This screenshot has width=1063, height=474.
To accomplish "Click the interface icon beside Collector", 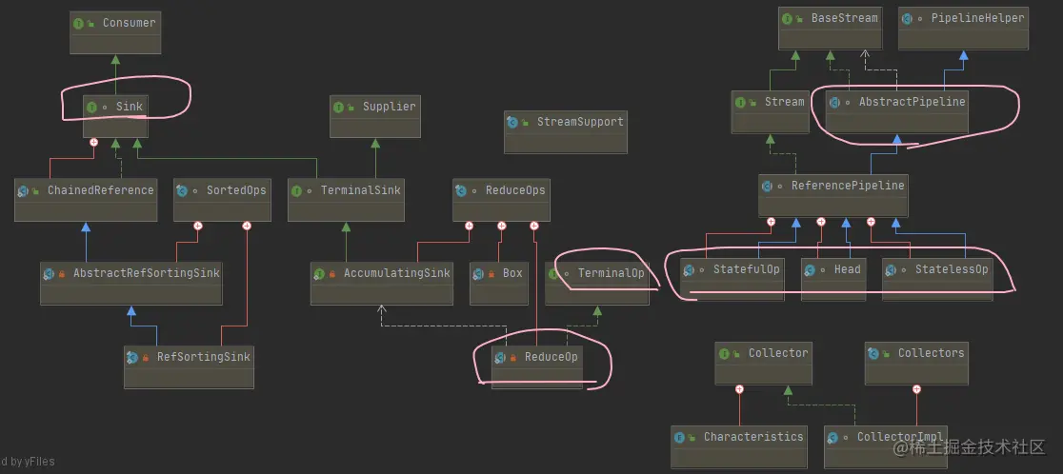I will (x=724, y=353).
